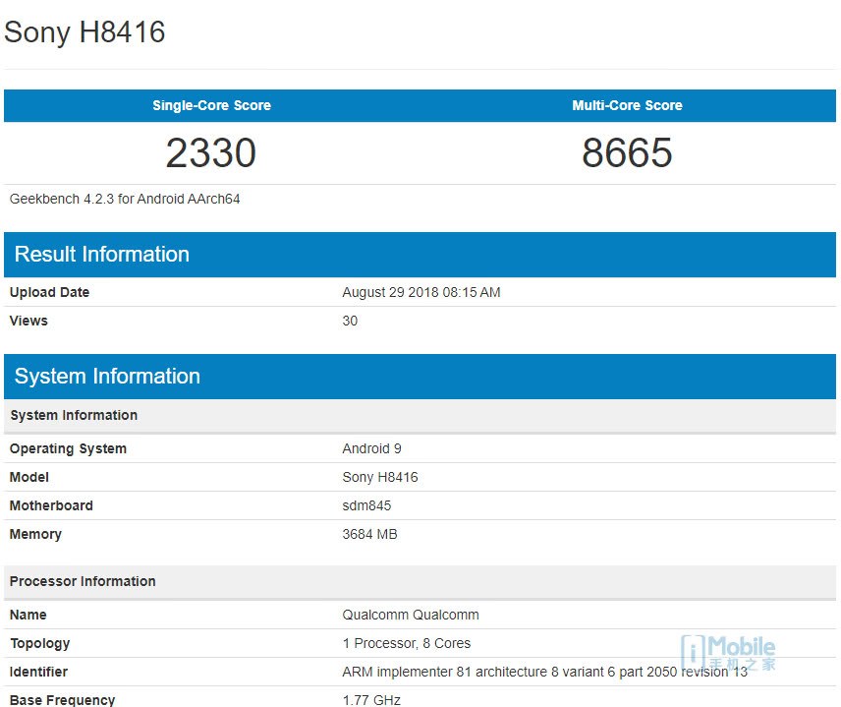The width and height of the screenshot is (841, 707).
Task: Click the Views count value 30
Action: [350, 321]
